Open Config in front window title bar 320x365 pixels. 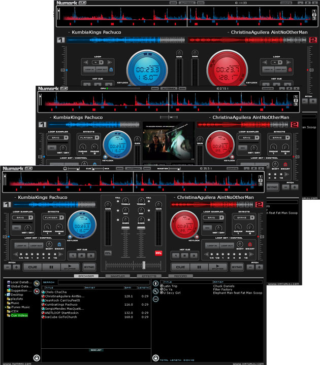pos(233,168)
